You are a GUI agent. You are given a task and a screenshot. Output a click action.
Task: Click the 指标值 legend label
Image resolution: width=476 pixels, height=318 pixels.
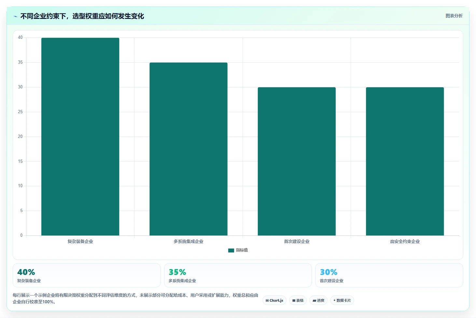pos(242,250)
